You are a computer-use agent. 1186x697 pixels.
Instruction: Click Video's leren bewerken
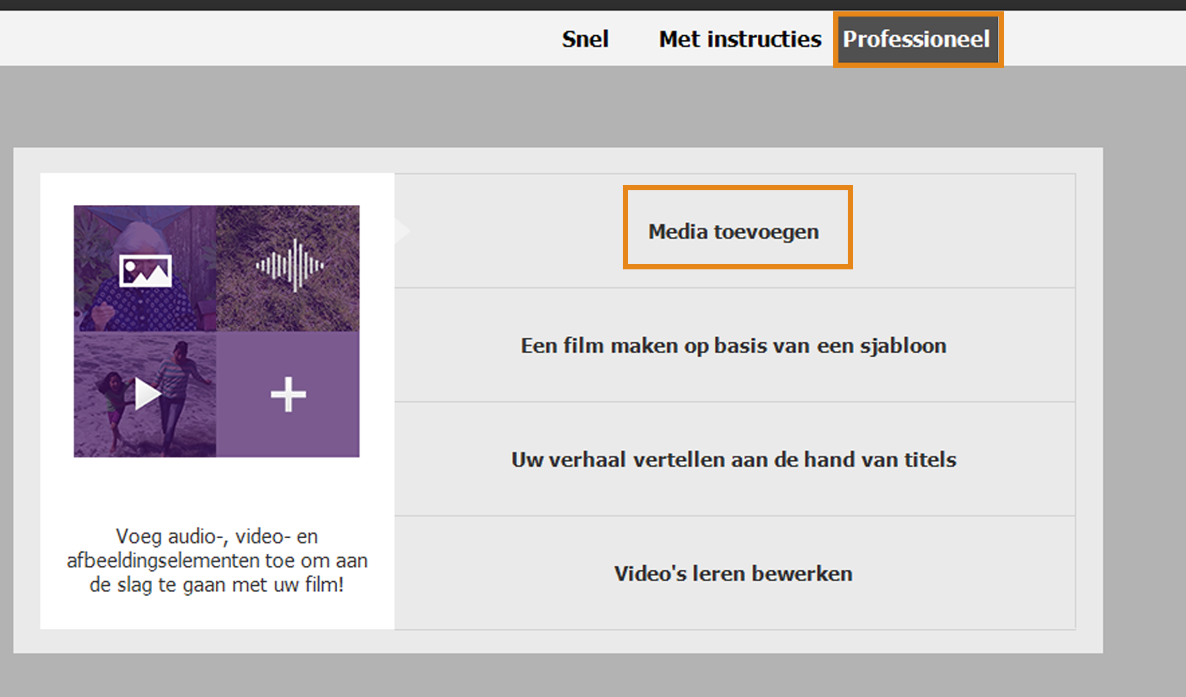(733, 573)
